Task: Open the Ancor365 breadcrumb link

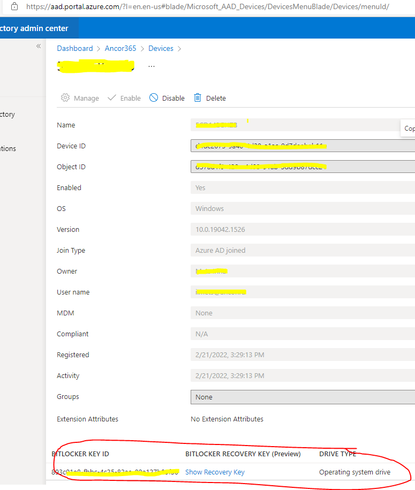Action: 120,48
